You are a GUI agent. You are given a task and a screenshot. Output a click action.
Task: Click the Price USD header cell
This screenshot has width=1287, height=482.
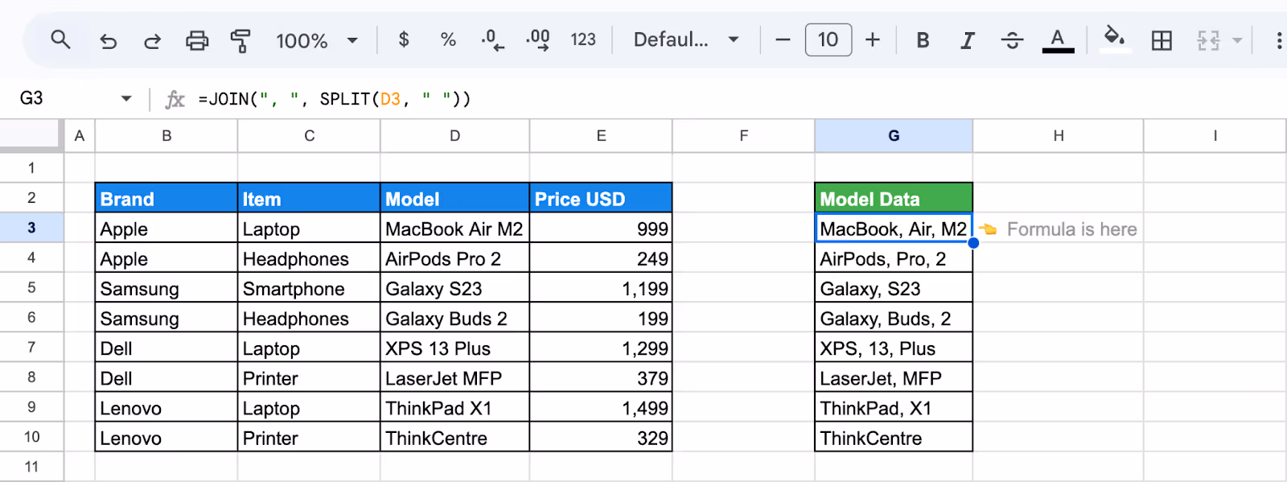pos(601,198)
